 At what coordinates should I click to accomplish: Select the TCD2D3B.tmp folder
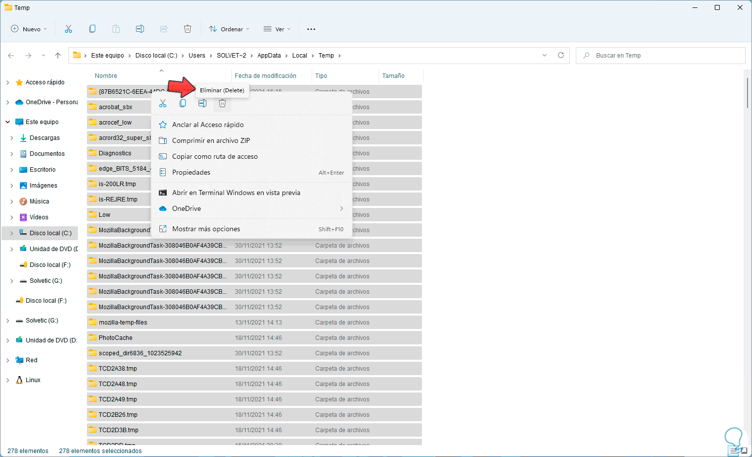[x=254, y=430]
